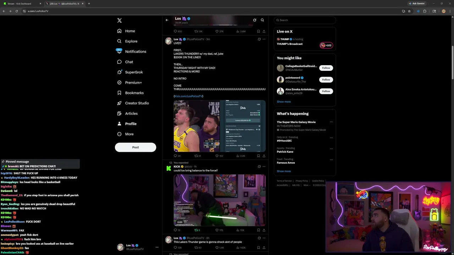
Task: Bookmark this page with star icon
Action: (x=409, y=11)
